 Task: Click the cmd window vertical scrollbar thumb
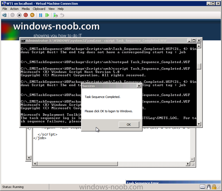point(199,66)
